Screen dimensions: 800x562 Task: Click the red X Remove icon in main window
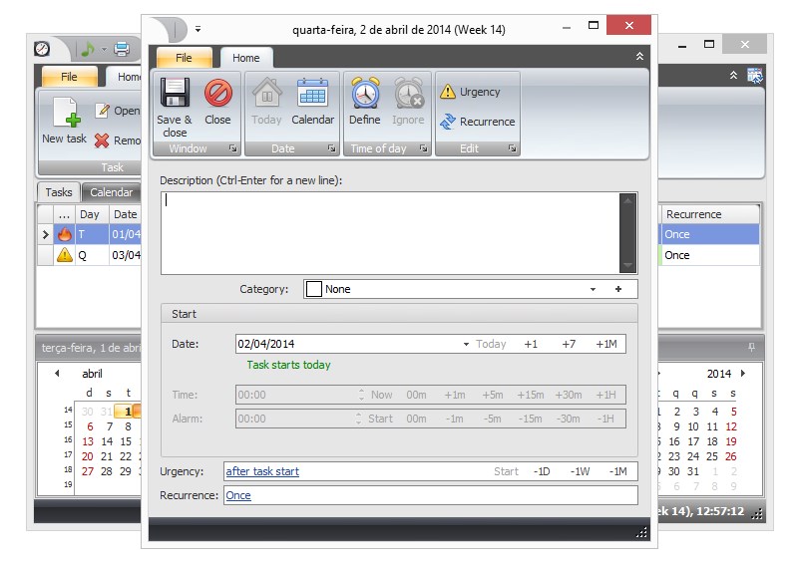pyautogui.click(x=102, y=140)
